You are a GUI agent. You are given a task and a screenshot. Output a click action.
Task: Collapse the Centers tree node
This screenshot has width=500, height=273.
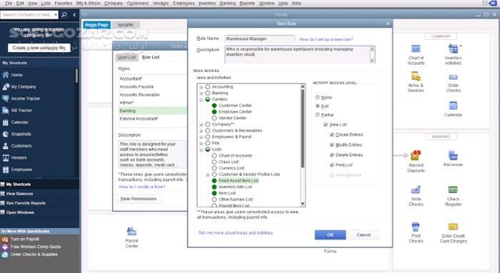point(201,100)
